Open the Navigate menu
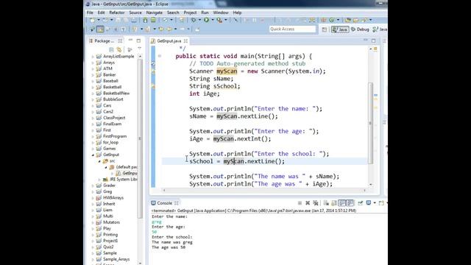This screenshot has width=471, height=265. coord(154,13)
